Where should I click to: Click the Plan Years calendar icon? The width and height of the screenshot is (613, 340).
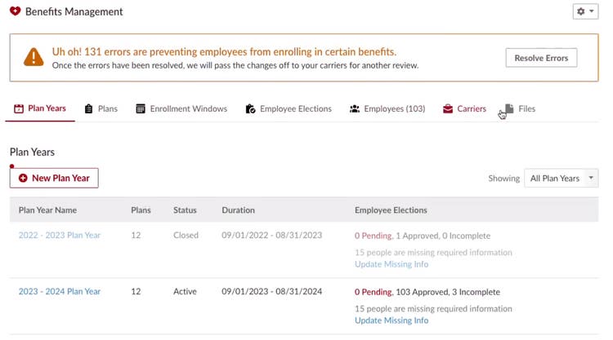point(18,108)
